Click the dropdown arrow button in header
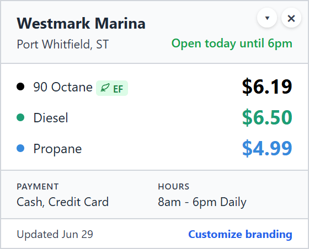309x249 pixels. (267, 18)
